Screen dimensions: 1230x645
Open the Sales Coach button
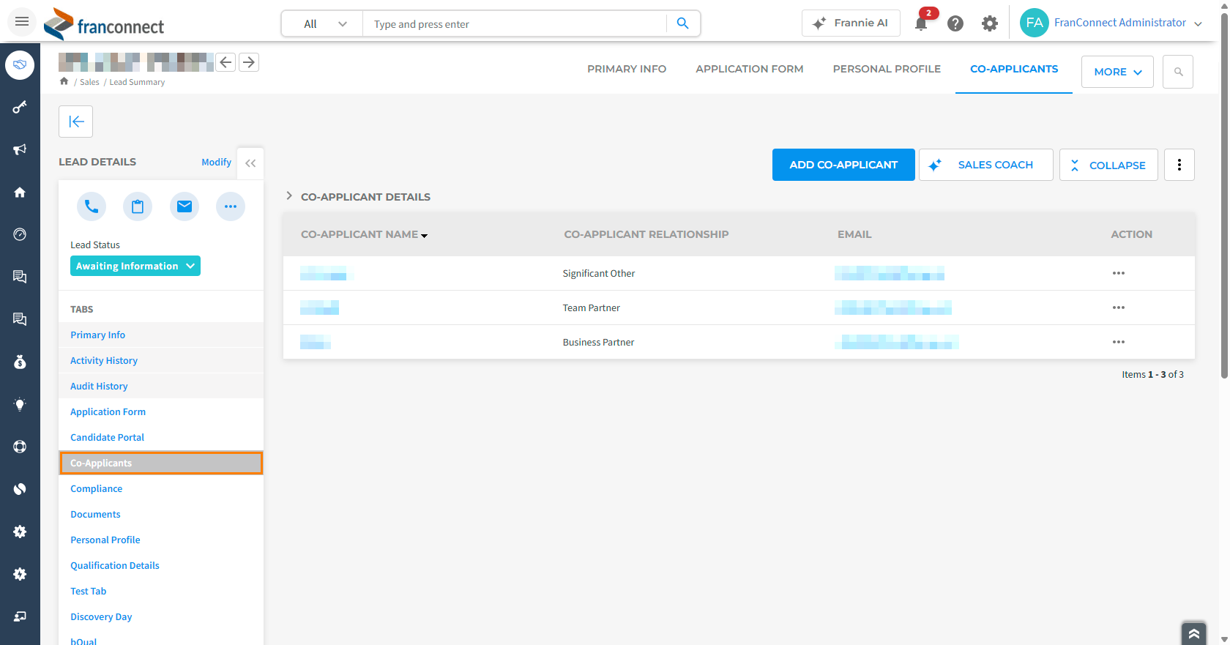click(986, 165)
